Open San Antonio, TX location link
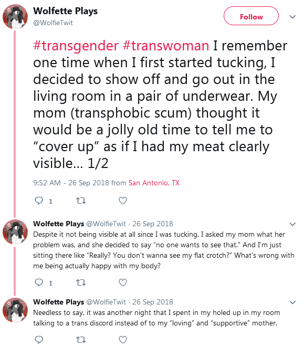Image resolution: width=304 pixels, height=347 pixels. (x=154, y=183)
